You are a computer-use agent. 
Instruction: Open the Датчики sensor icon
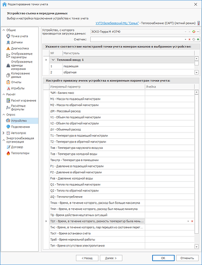coord(8,42)
